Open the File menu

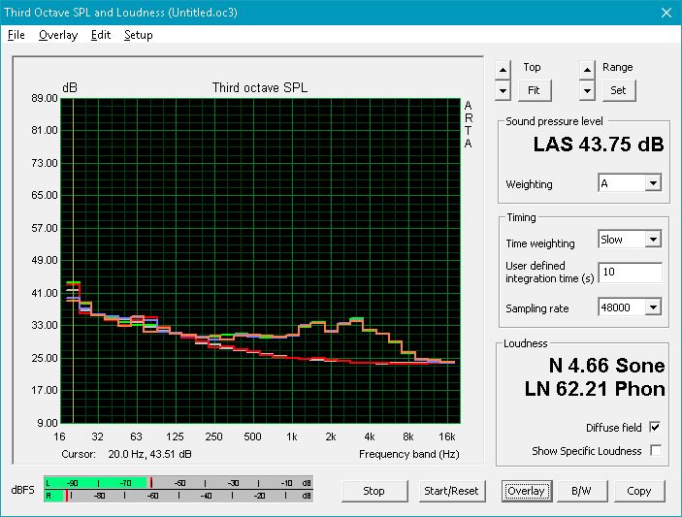(x=16, y=35)
